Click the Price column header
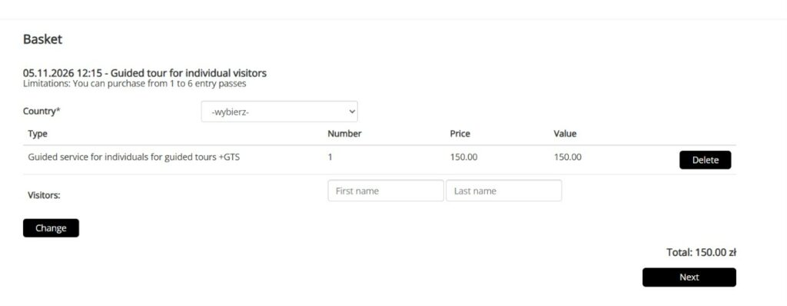The width and height of the screenshot is (787, 306). (460, 134)
